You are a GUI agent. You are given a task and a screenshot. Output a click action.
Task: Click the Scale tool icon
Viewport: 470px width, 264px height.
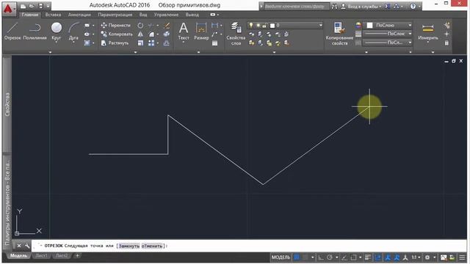pos(140,43)
